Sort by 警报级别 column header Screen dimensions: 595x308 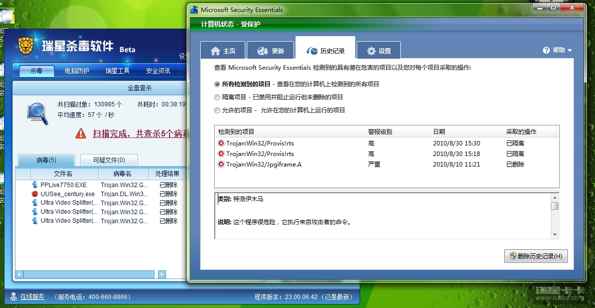point(397,131)
